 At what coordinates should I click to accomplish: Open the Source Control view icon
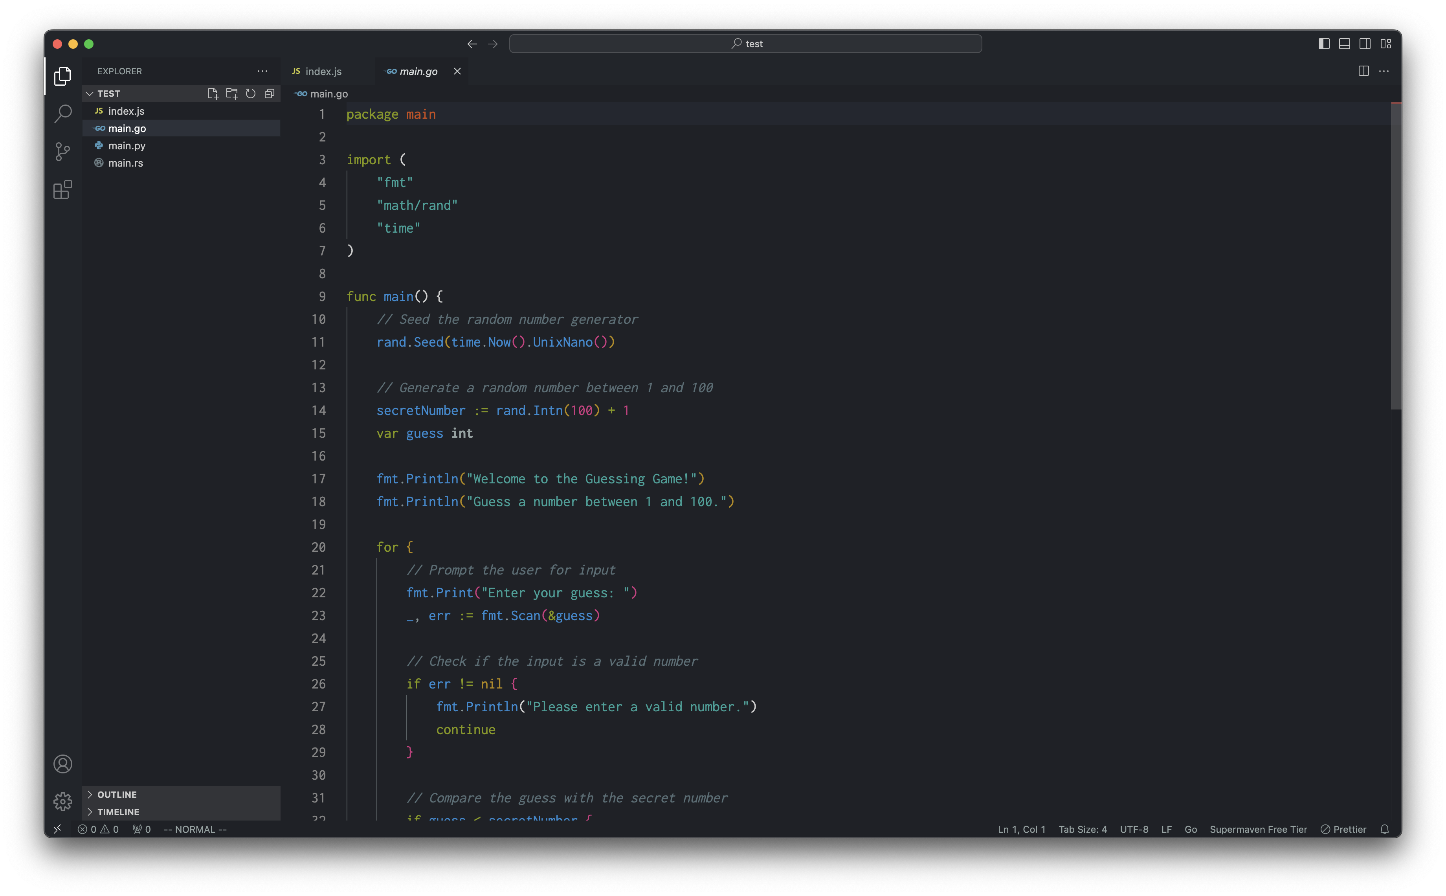point(63,152)
